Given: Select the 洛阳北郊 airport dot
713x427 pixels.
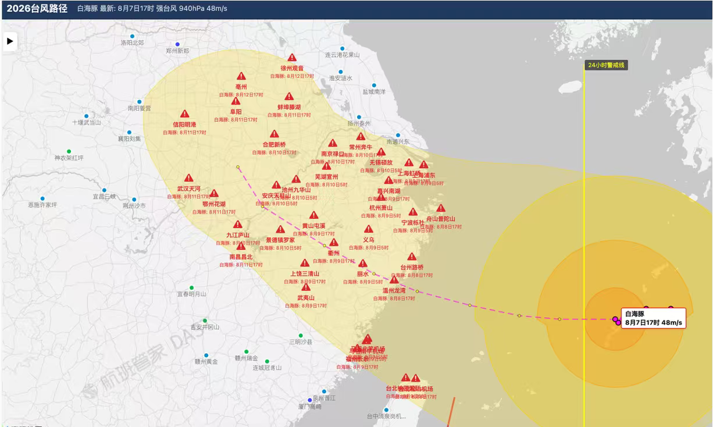Looking at the screenshot, I should pyautogui.click(x=132, y=36).
